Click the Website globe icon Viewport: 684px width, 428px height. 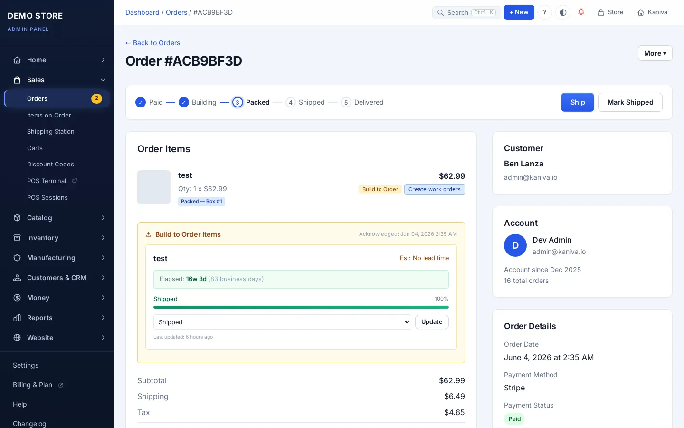(17, 338)
